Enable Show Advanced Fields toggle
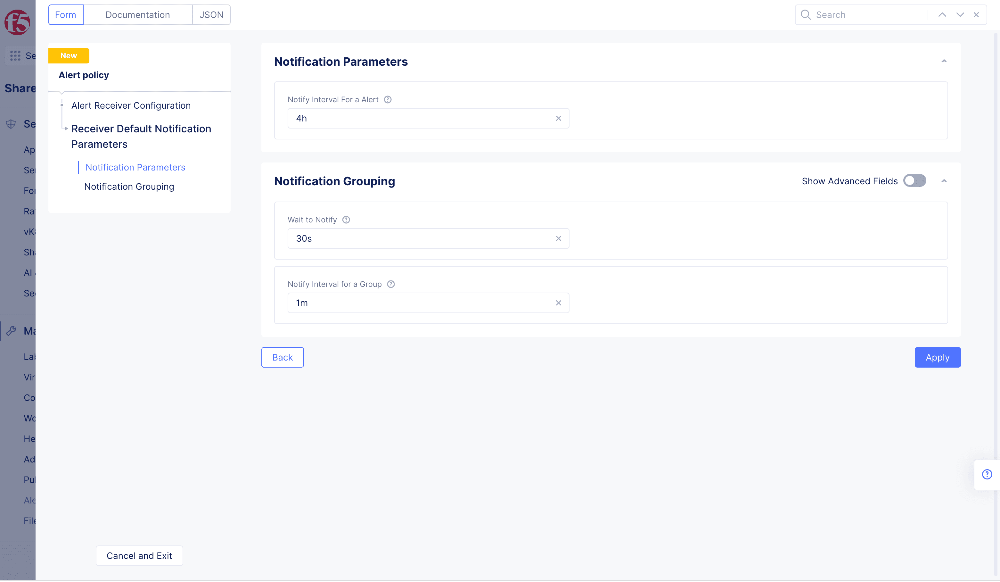The image size is (1000, 582). (x=914, y=181)
